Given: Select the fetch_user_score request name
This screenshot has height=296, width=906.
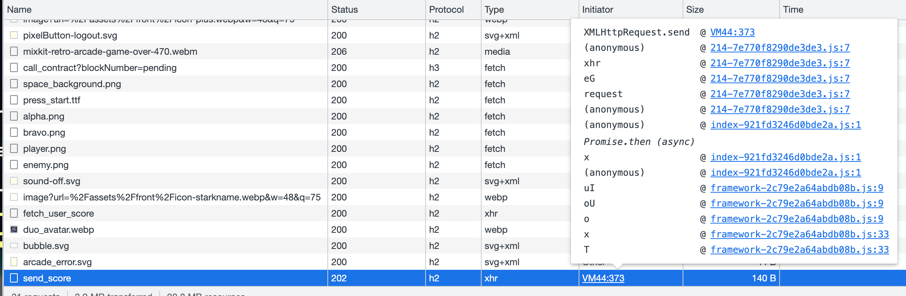Looking at the screenshot, I should point(58,214).
